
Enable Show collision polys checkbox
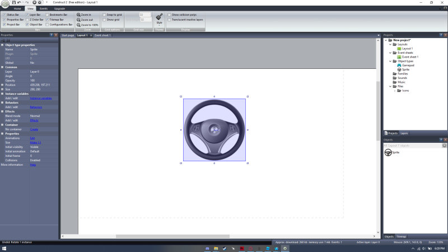tap(169, 15)
